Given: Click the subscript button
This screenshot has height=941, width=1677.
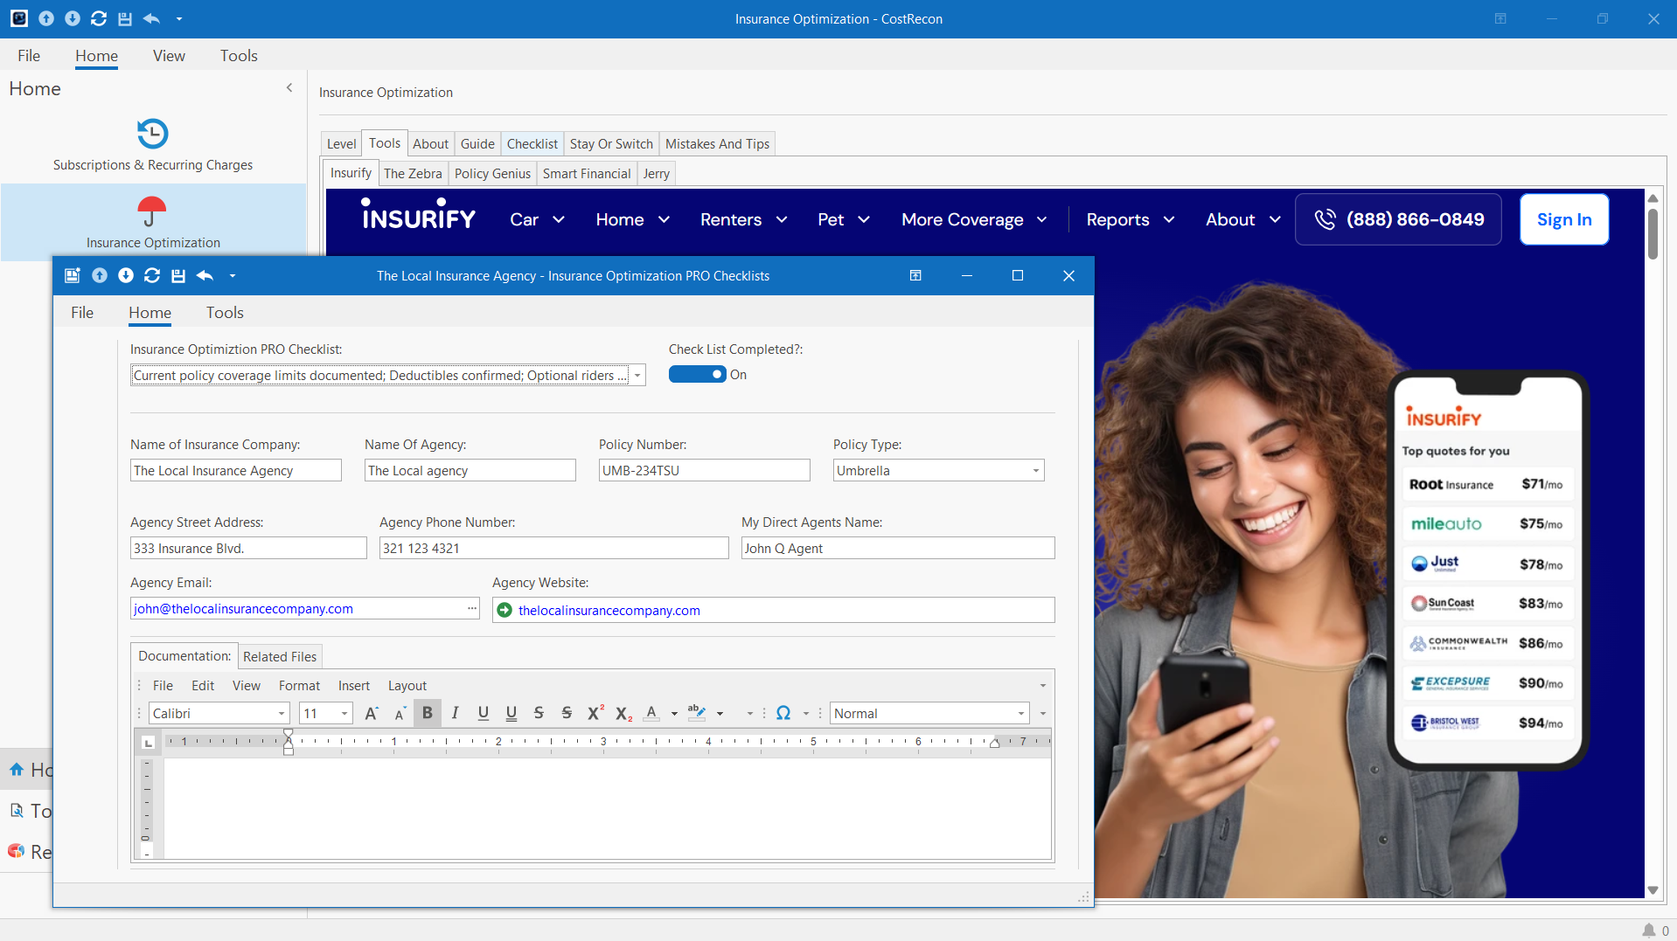Looking at the screenshot, I should coord(623,713).
